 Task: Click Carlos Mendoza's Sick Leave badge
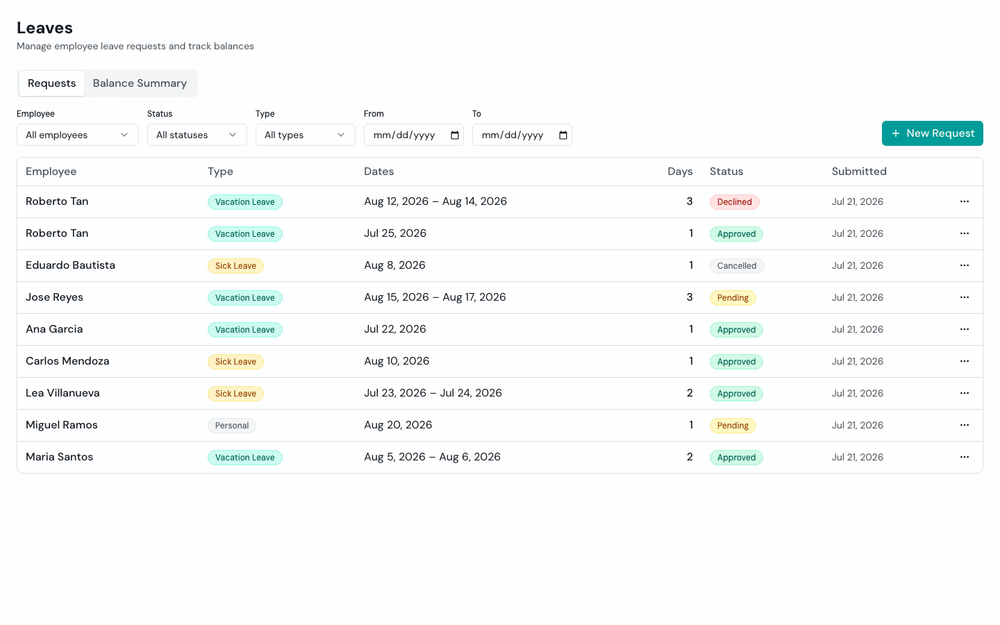235,362
